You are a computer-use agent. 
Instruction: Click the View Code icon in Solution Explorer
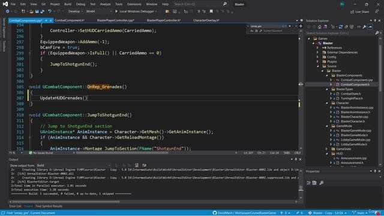[x=359, y=27]
